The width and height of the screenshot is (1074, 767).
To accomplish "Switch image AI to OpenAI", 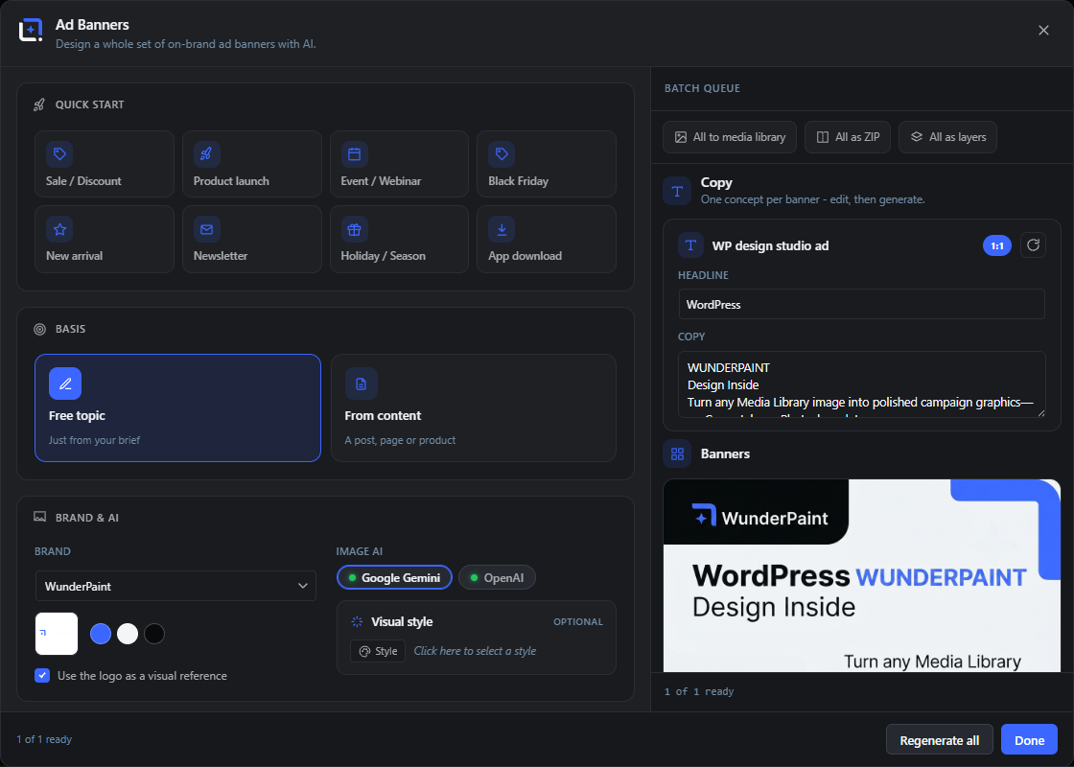I will (498, 577).
